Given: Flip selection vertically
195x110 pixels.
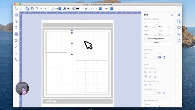Looking at the screenshot, I should pos(164,57).
